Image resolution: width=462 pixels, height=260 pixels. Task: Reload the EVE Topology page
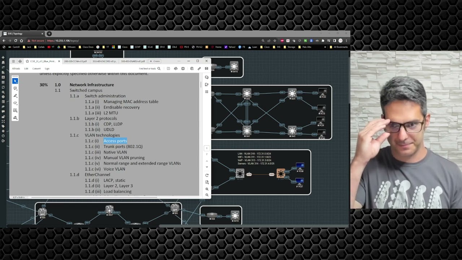[x=16, y=41]
